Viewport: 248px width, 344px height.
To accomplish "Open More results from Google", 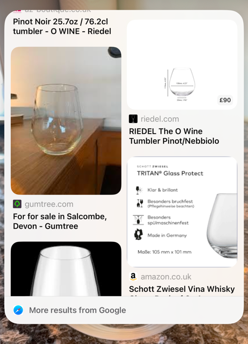I will [x=77, y=310].
